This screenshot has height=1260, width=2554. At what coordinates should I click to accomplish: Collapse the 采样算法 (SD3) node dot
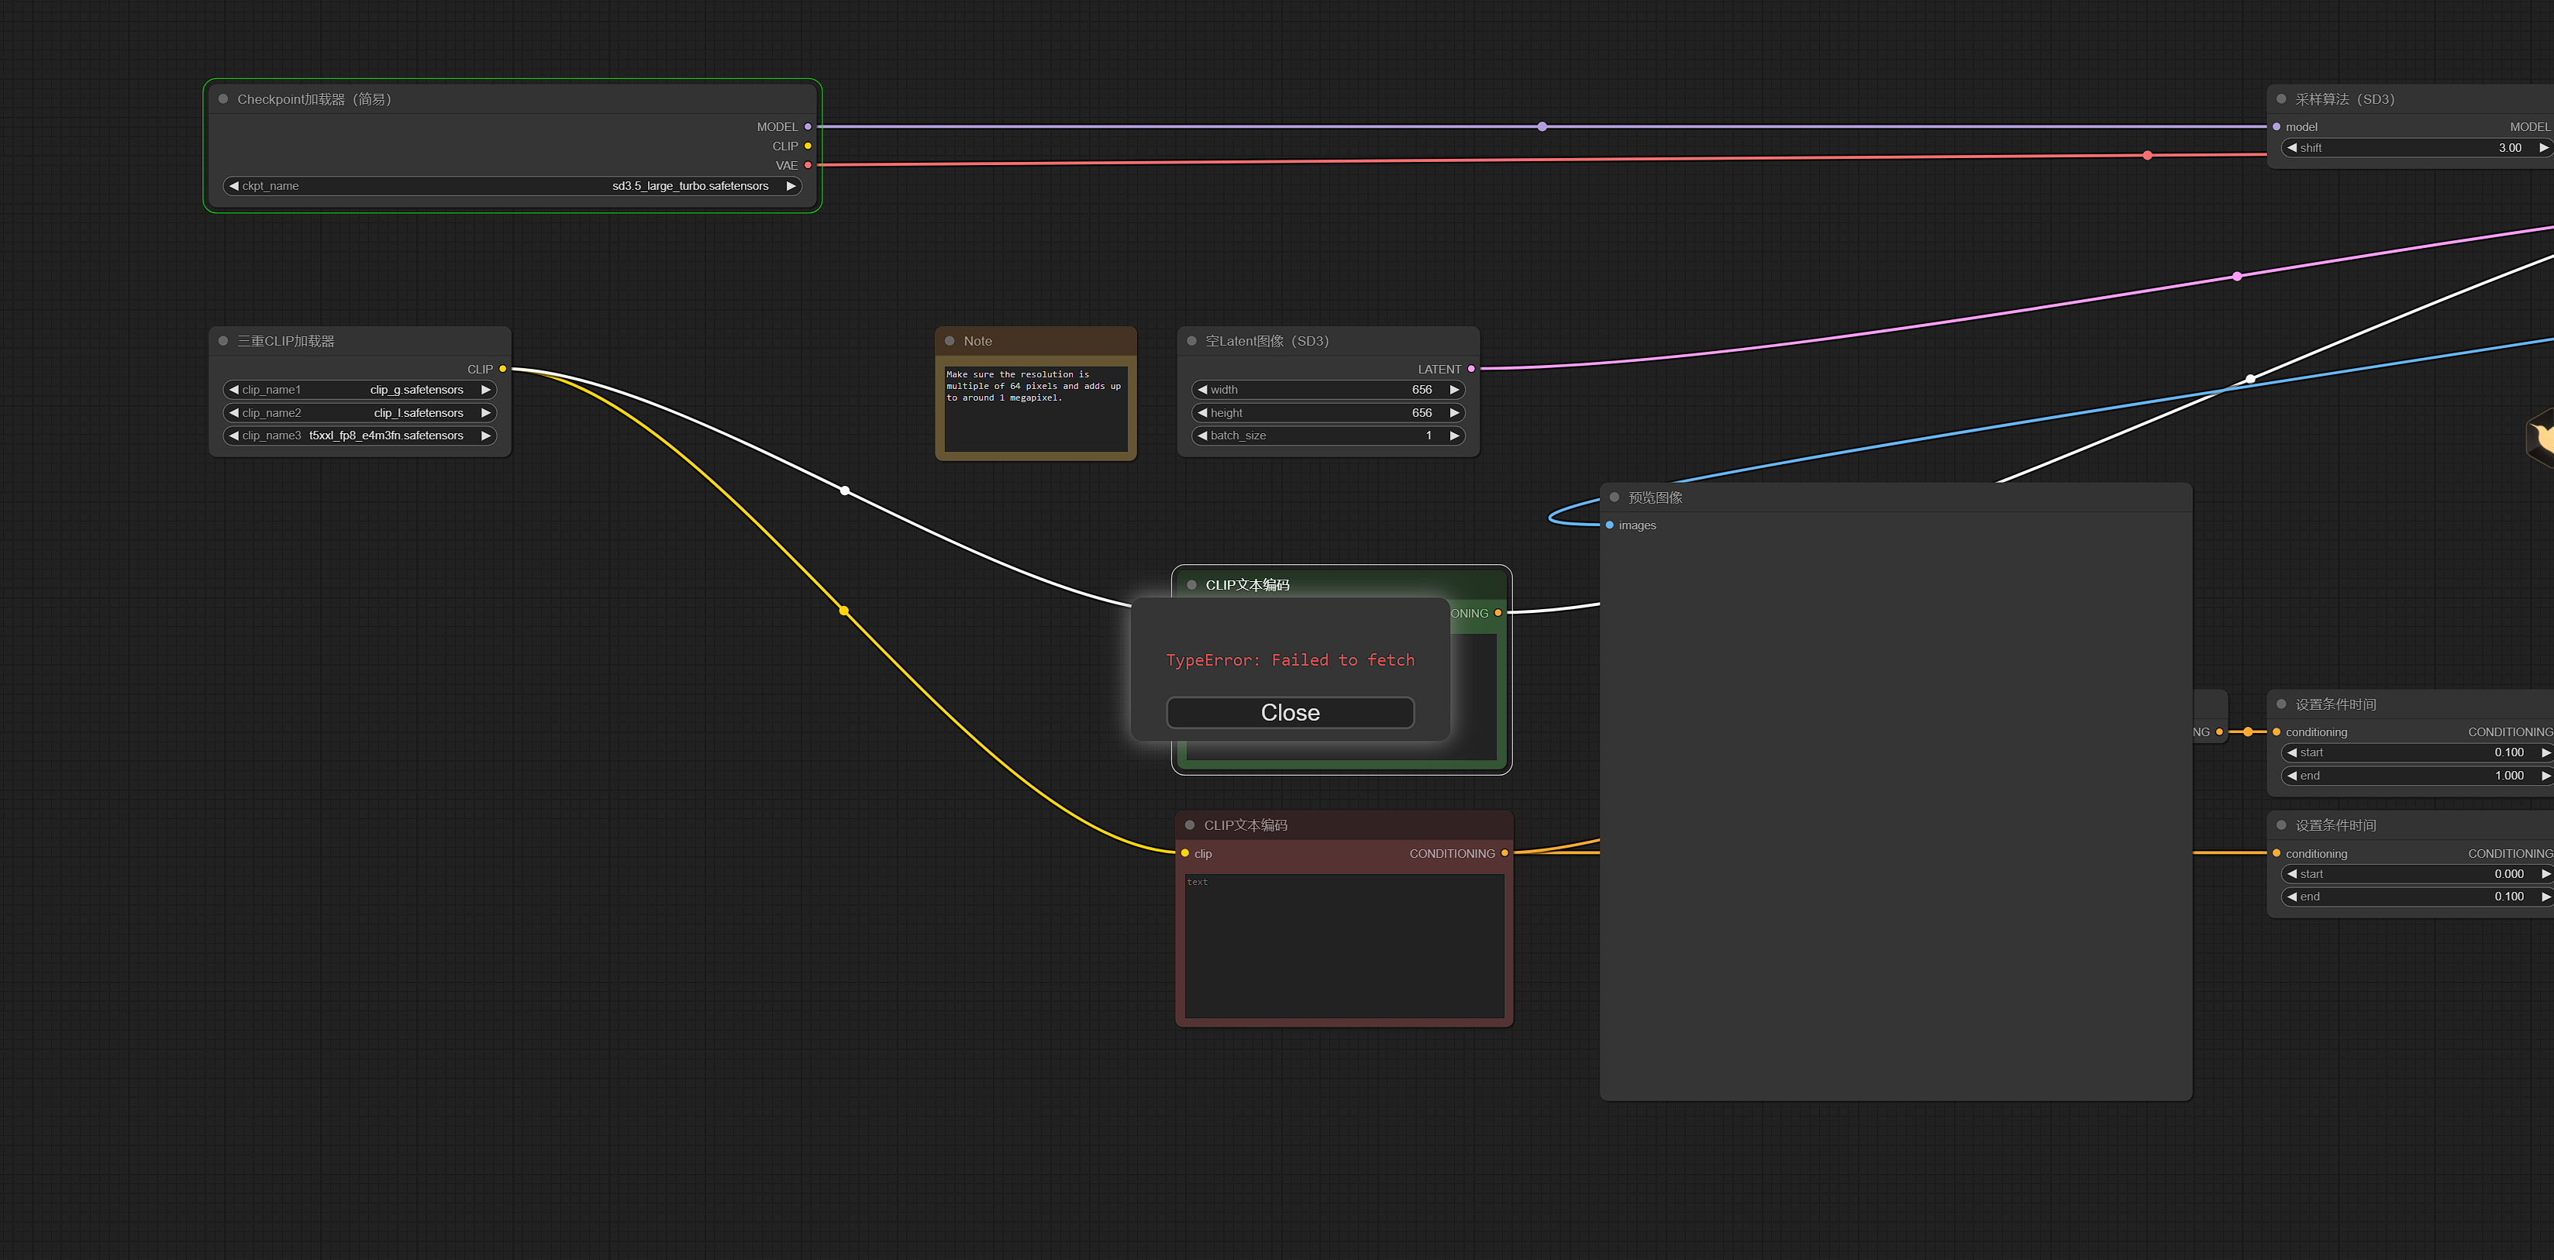coord(2281,99)
